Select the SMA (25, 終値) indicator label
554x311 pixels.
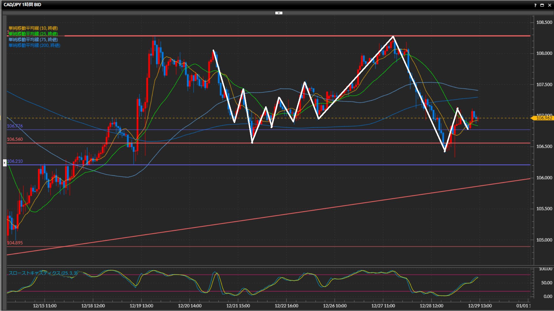coord(33,34)
